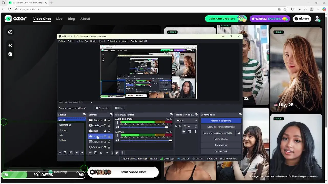Click the Durée 50 ms field

click(x=190, y=126)
